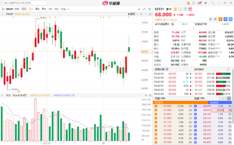Click the lock icon in title bar

tap(188, 3)
